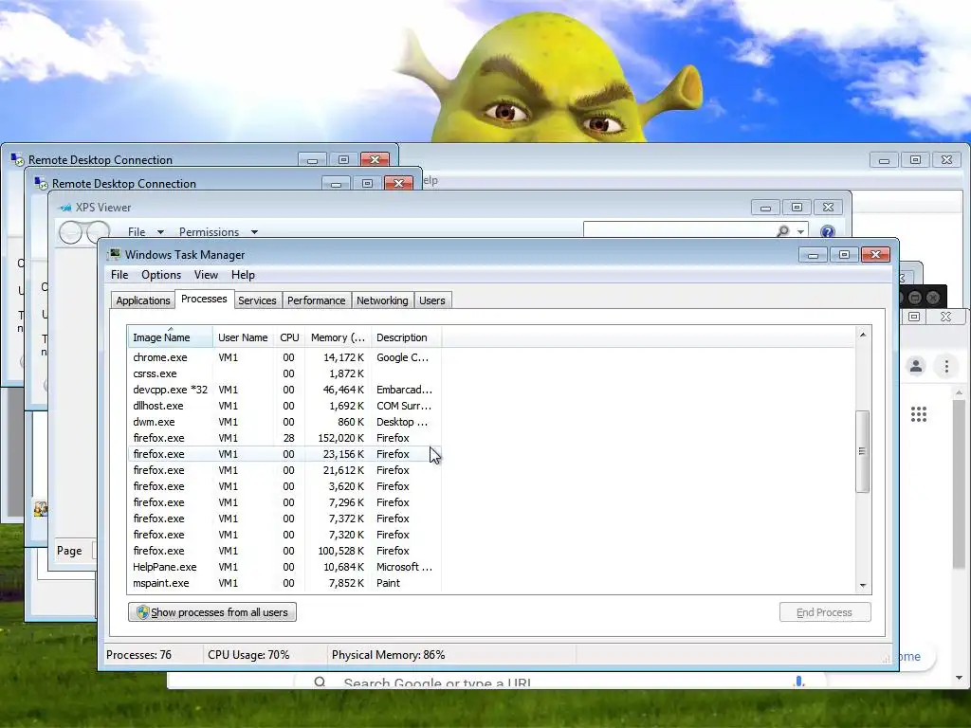
Task: Sort processes by Memory column
Action: coord(338,337)
